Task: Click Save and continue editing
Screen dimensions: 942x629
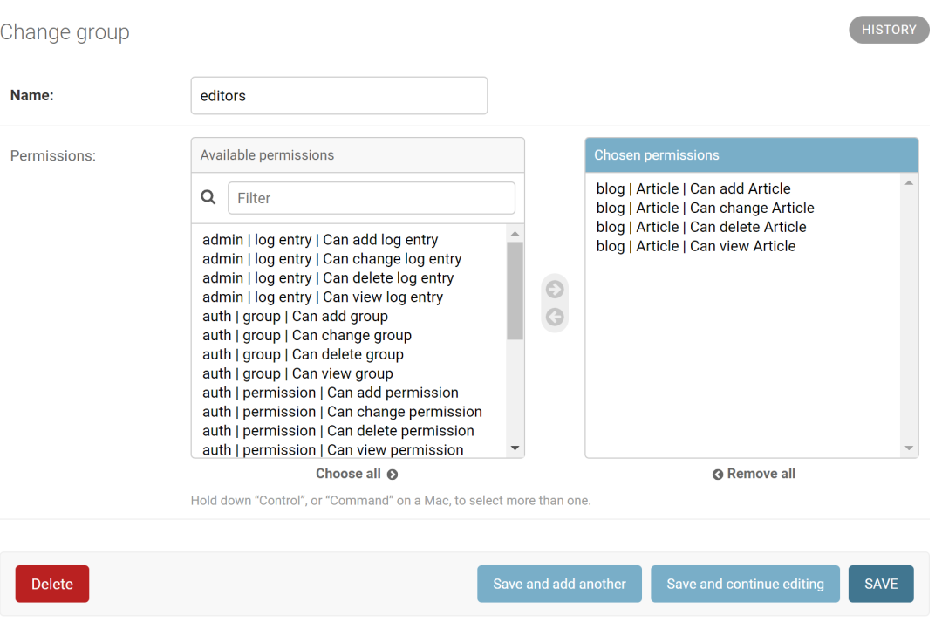Action: (x=745, y=584)
